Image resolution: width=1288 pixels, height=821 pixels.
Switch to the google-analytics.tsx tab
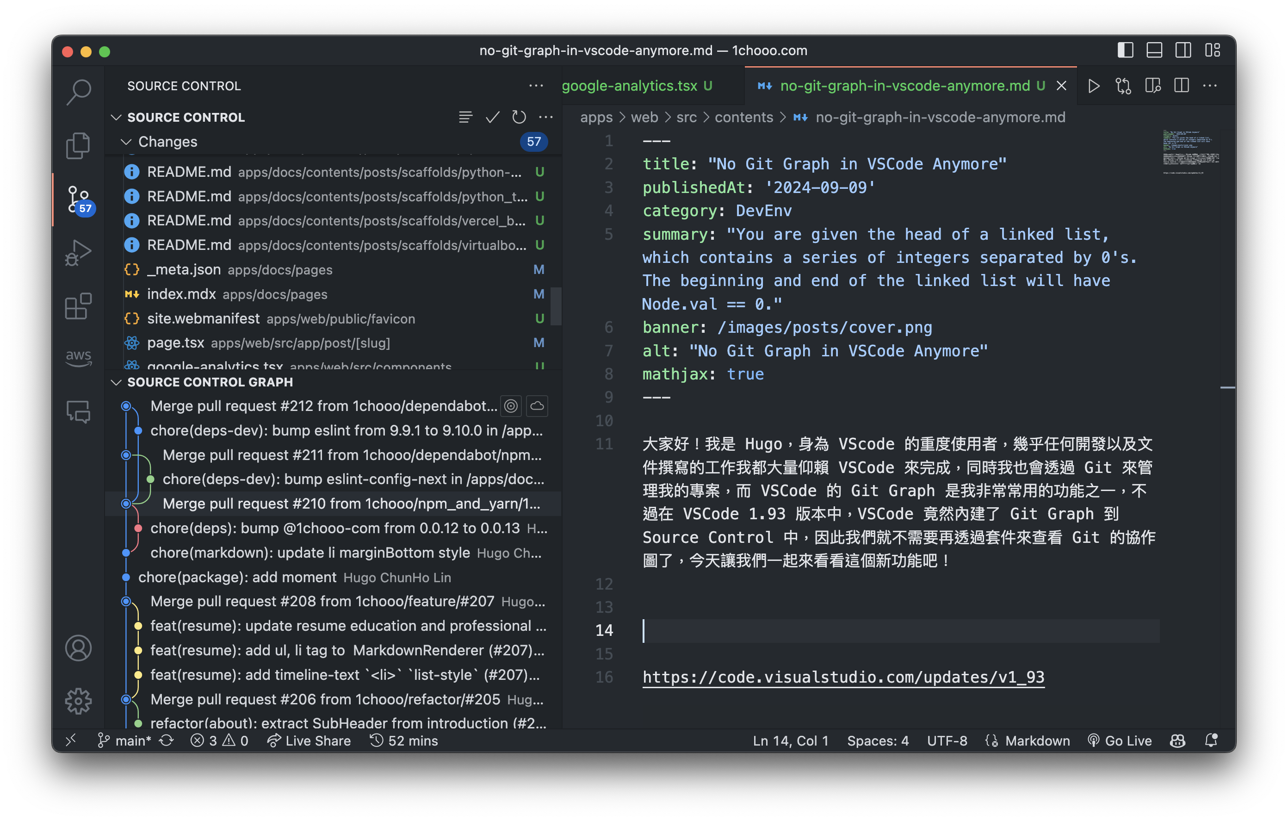tap(637, 86)
